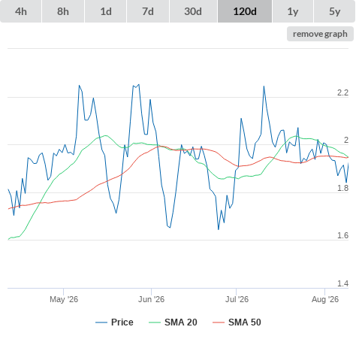Switch to the 30d range tab
The height and width of the screenshot is (342, 356).
193,11
